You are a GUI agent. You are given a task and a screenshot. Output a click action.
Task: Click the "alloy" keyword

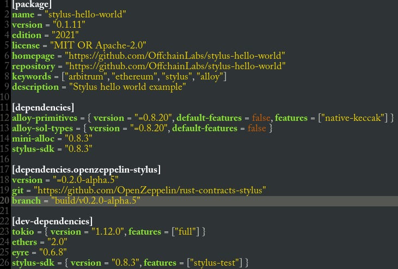(210, 77)
